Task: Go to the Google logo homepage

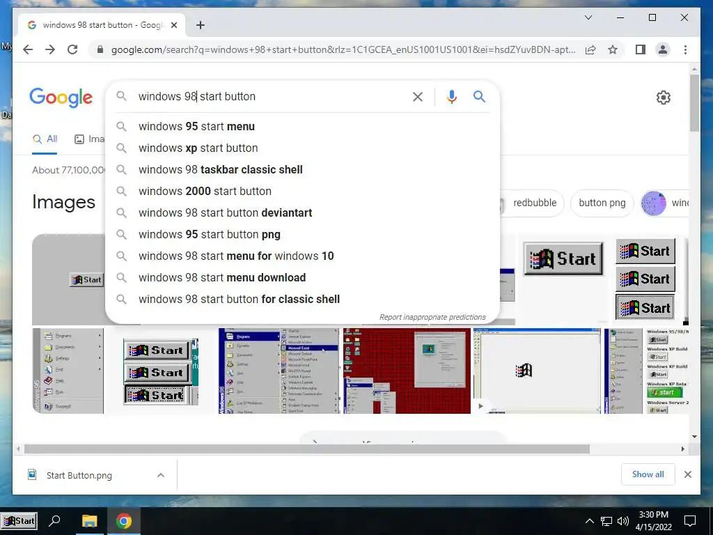Action: (x=61, y=98)
